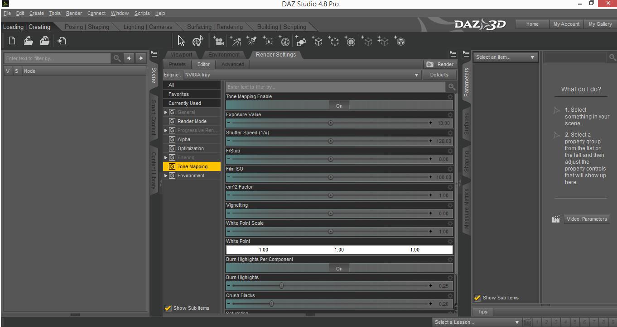Image resolution: width=617 pixels, height=327 pixels.
Task: Click the search magnifier in Scene pane
Action: coord(117,58)
